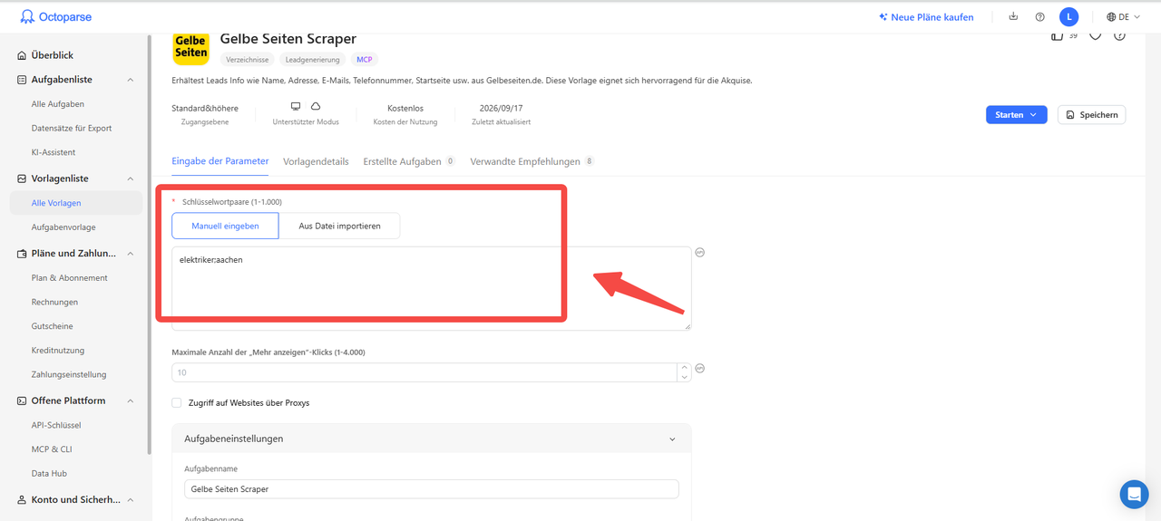The image size is (1161, 521).
Task: Click the Konto und Sicherheit user icon
Action: pyautogui.click(x=22, y=499)
